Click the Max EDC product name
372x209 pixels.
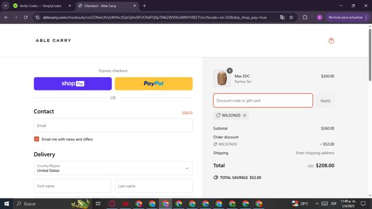242,76
